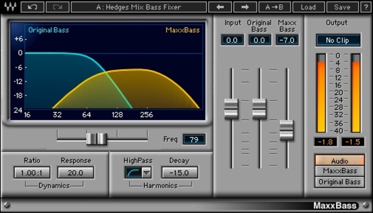Expand the HighPass dropdown arrow
The image size is (373, 213).
click(146, 173)
